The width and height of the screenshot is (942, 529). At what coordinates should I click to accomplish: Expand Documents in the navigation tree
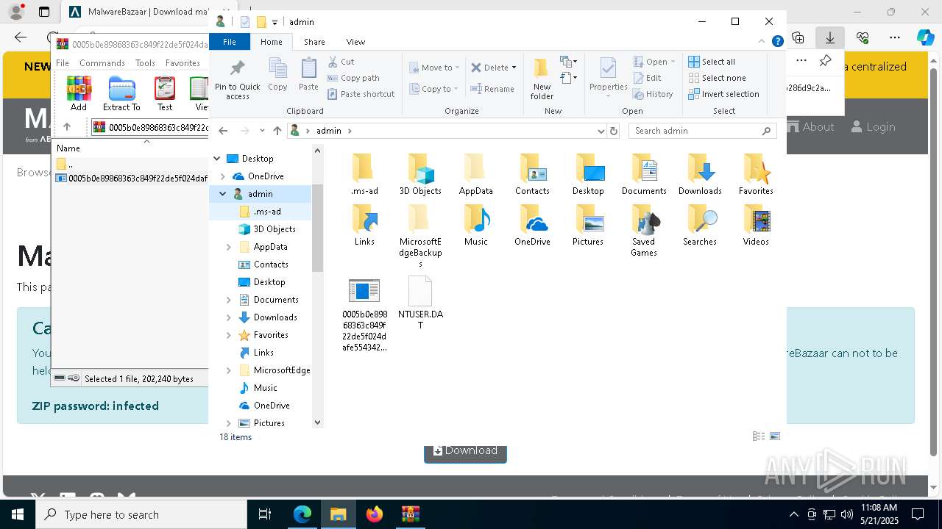click(x=229, y=300)
